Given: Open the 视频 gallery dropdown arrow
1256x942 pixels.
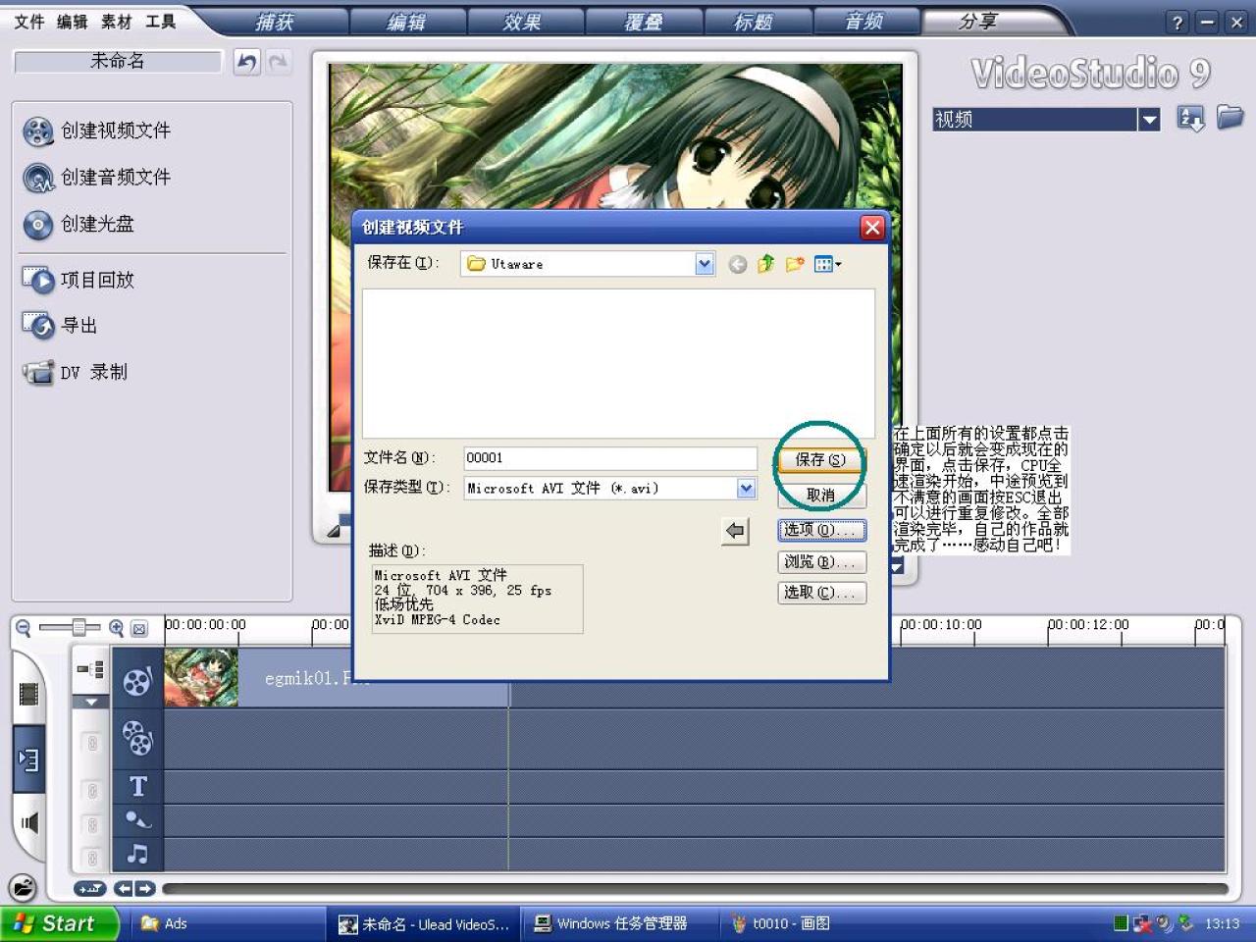Looking at the screenshot, I should coord(1149,119).
